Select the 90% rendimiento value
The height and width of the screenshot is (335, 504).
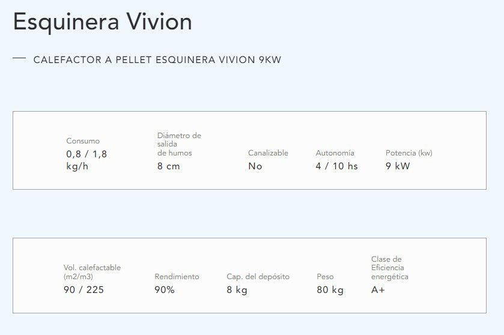point(165,290)
